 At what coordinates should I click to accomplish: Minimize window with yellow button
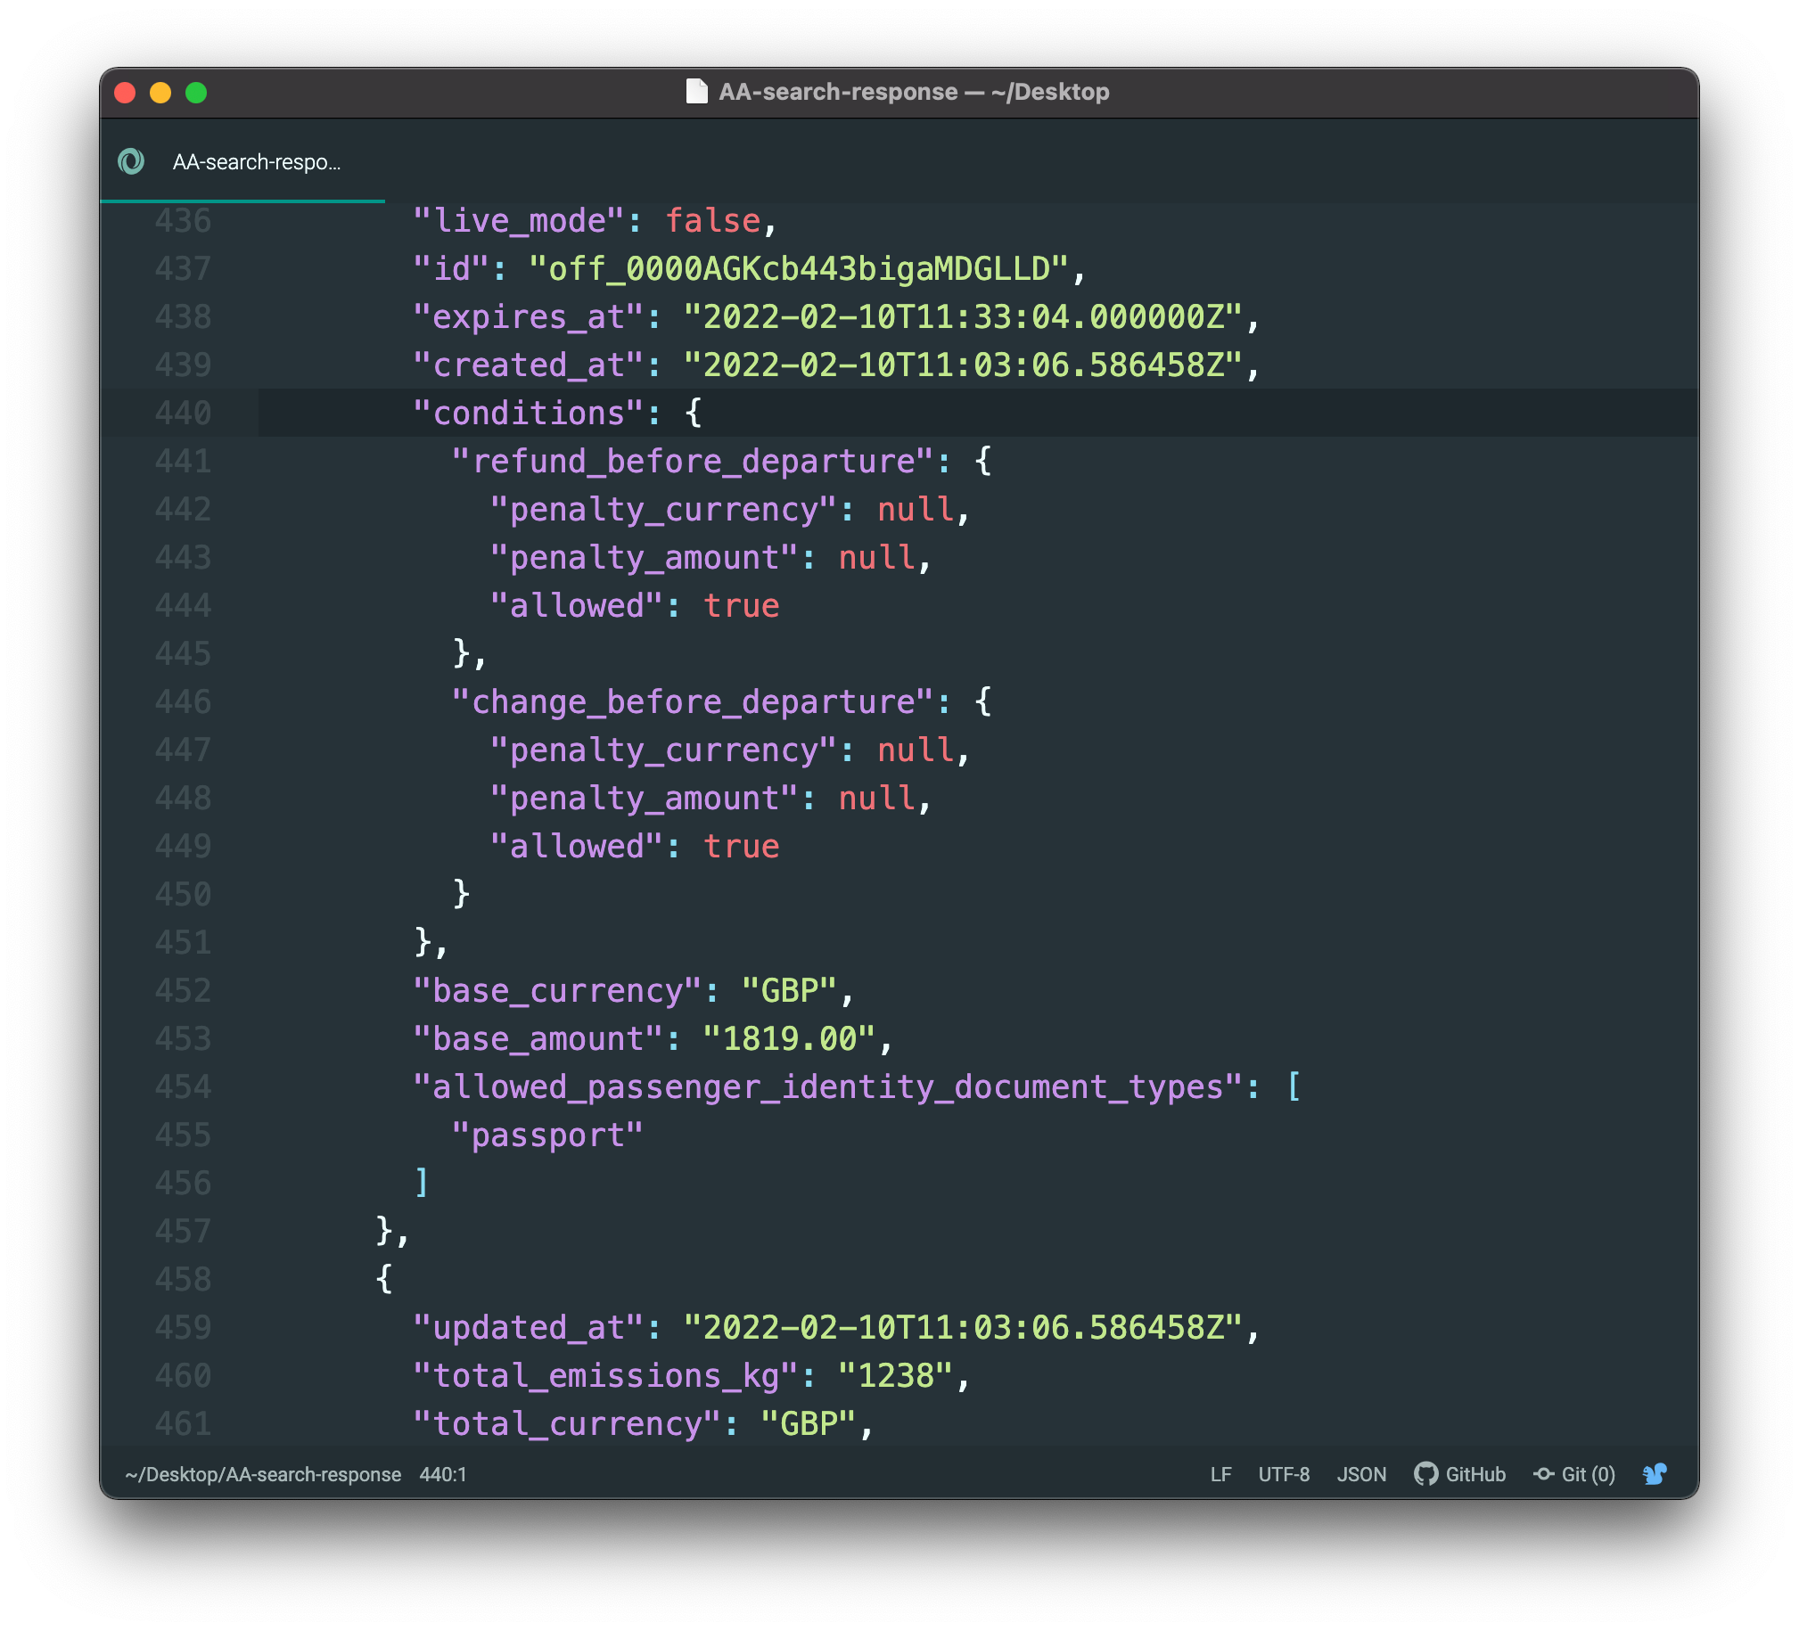tap(160, 93)
